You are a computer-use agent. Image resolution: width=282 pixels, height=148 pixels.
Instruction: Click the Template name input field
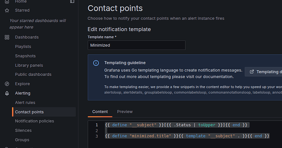137,45
